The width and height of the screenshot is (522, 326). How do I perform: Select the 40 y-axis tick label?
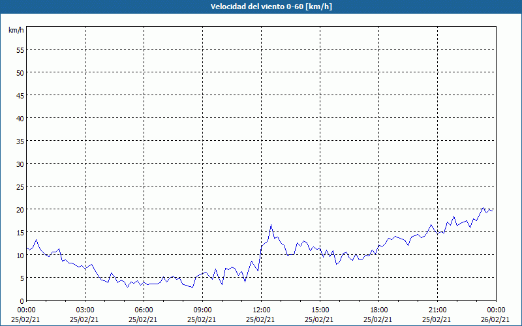(x=20, y=119)
